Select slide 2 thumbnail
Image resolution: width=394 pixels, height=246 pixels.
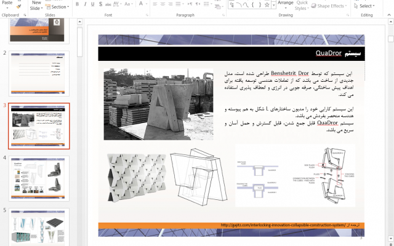(x=39, y=73)
